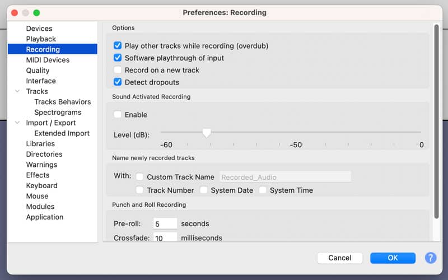Toggle the Detect dropouts checkbox
This screenshot has width=448, height=280.
coord(118,82)
